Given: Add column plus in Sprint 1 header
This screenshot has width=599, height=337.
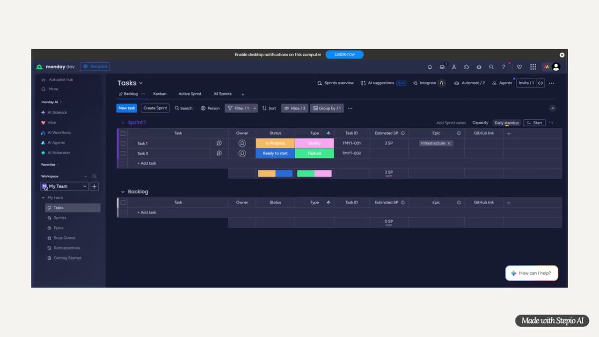Looking at the screenshot, I should pyautogui.click(x=509, y=133).
